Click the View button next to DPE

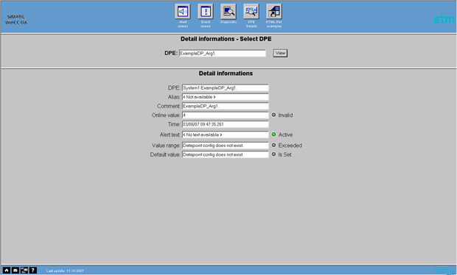tap(280, 53)
